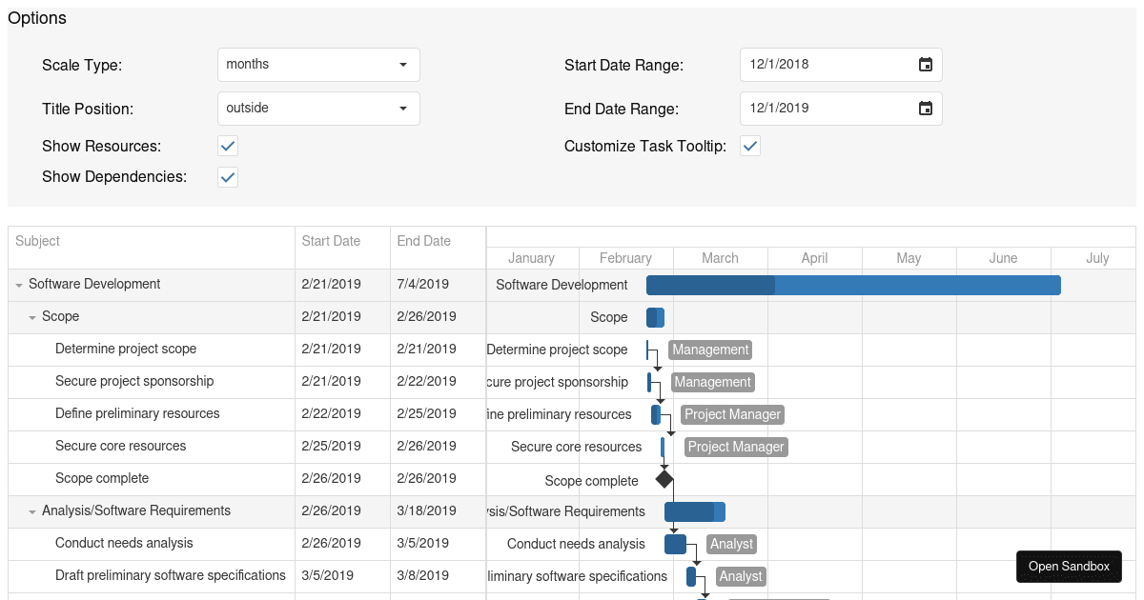Image resolution: width=1144 pixels, height=600 pixels.
Task: Click the June month header
Action: coord(1004,258)
